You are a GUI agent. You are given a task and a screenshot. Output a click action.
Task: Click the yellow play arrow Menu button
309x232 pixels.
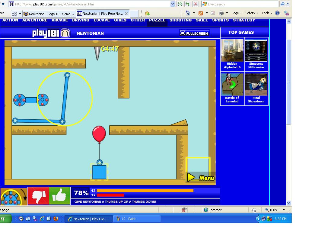coord(200,178)
